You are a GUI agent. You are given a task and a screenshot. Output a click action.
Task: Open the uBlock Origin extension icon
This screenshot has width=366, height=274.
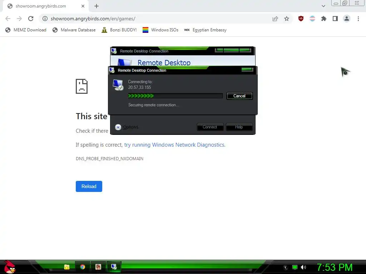pyautogui.click(x=301, y=19)
